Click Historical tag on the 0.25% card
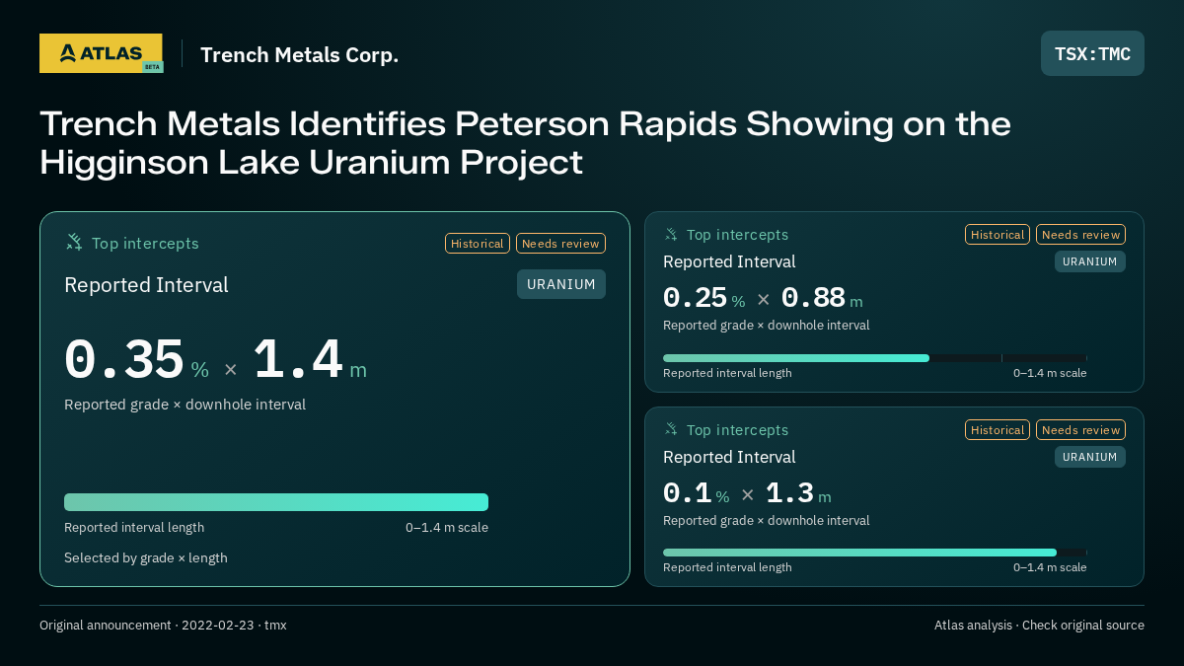Image resolution: width=1184 pixels, height=666 pixels. click(998, 235)
